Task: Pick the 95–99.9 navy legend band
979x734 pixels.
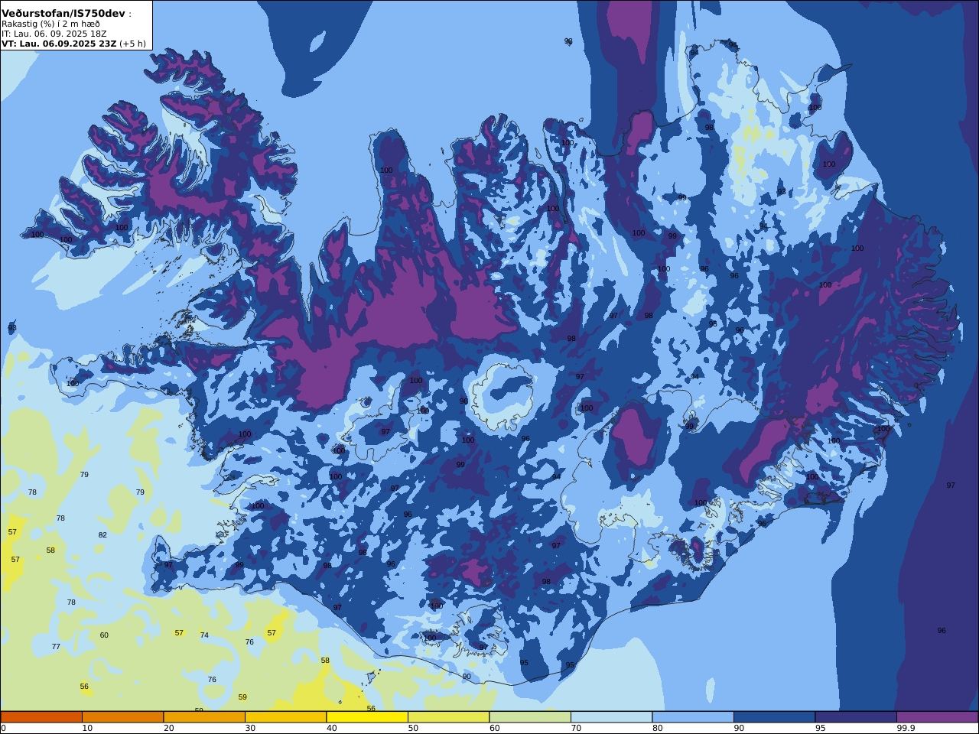Action: point(856,717)
